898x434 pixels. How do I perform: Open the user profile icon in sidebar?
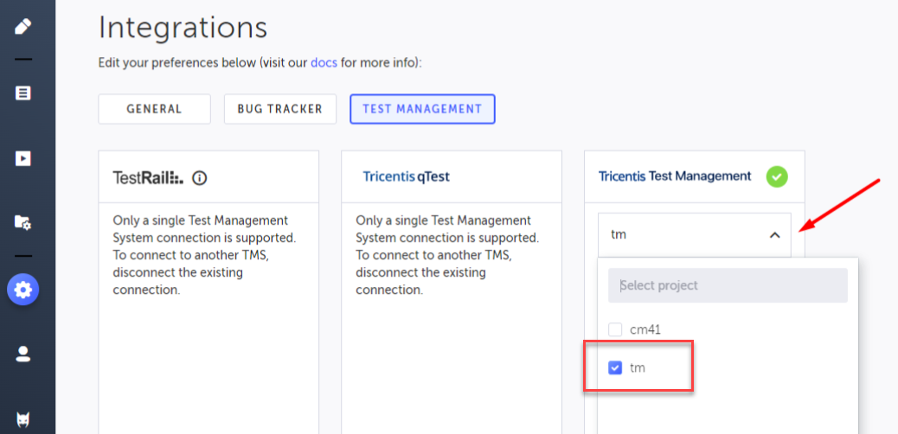click(23, 354)
